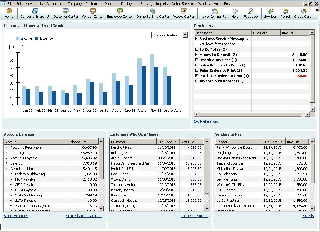Open the Home toolbar icon
Viewport: 320px width, 232px height.
tap(9, 13)
